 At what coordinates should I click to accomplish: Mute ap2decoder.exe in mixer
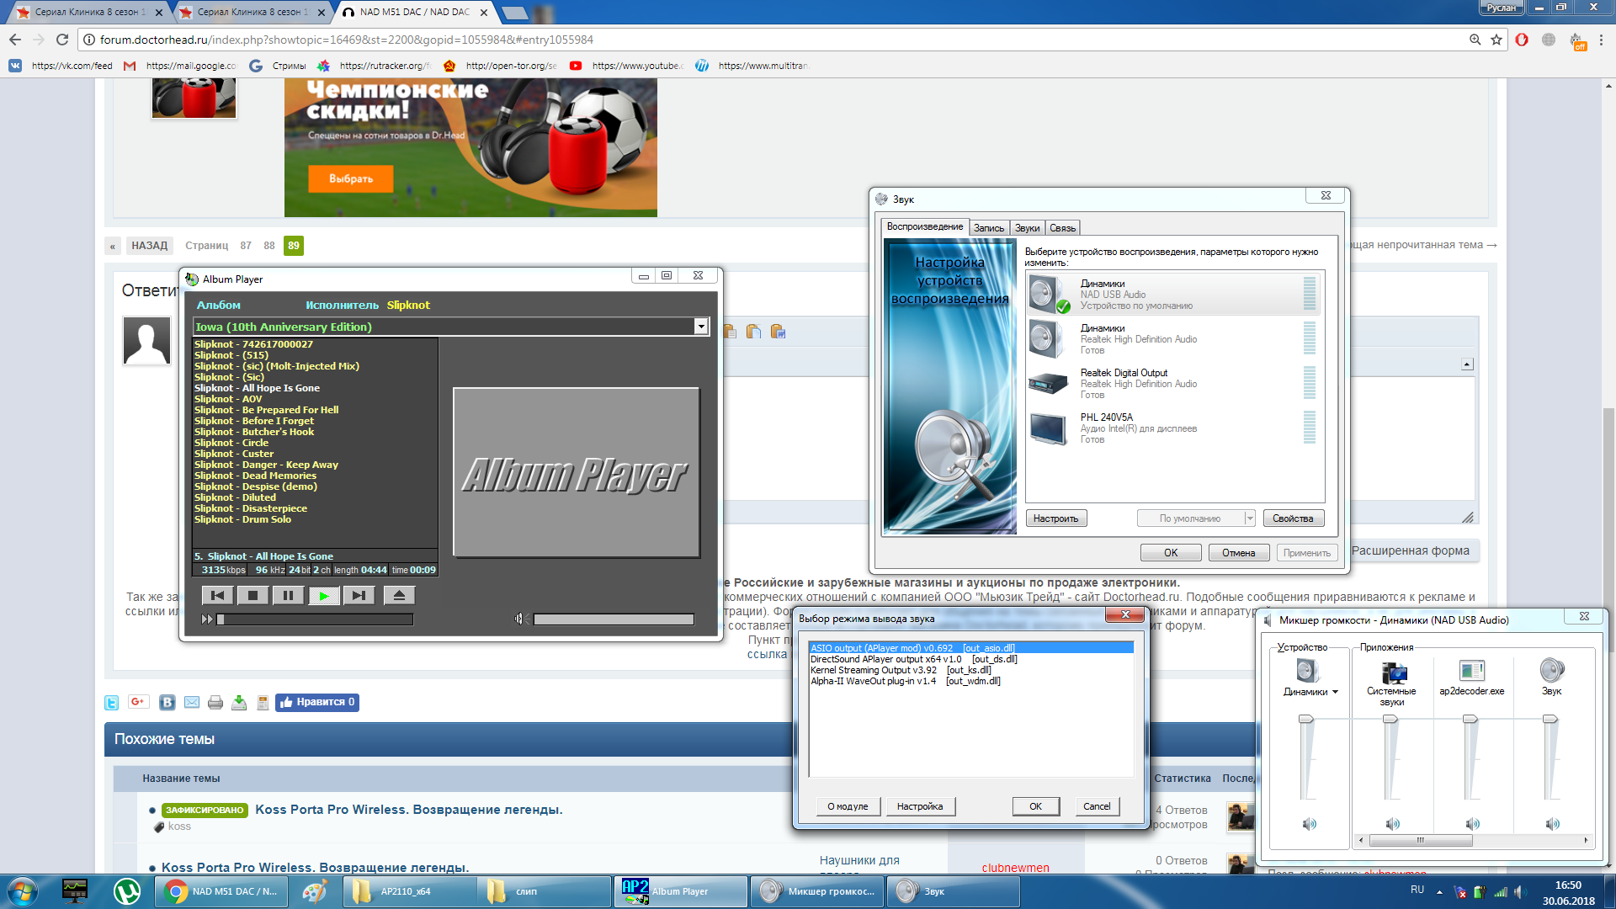pos(1472,824)
